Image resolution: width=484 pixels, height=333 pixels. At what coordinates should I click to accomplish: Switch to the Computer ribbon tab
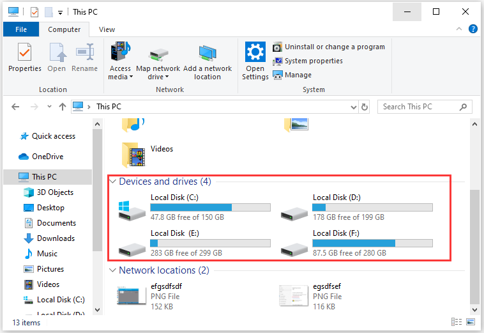pyautogui.click(x=64, y=29)
